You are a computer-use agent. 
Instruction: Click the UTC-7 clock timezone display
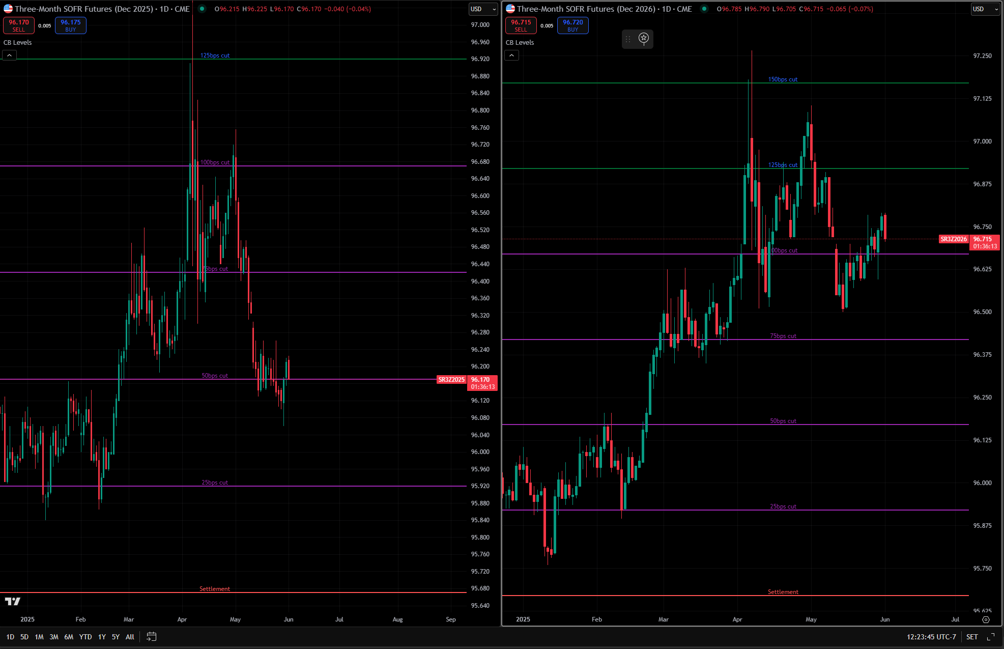(931, 637)
